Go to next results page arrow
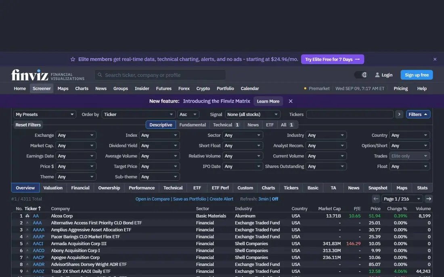 pyautogui.click(x=429, y=199)
